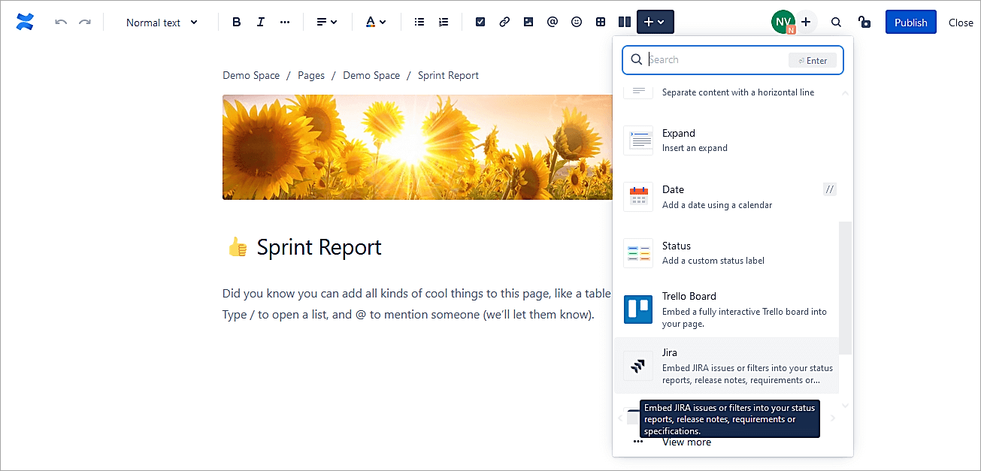Viewport: 981px width, 471px height.
Task: Select Trello Board from insert menu
Action: 726,309
